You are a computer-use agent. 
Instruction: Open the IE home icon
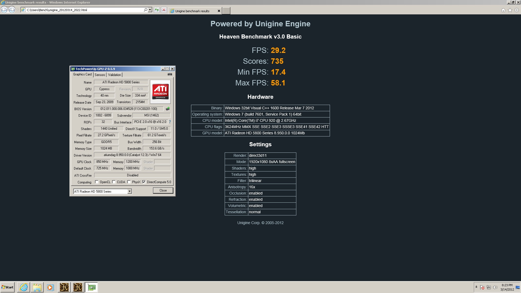(503, 10)
